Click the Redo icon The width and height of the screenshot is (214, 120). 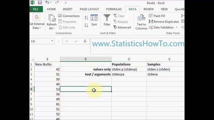tap(57, 2)
